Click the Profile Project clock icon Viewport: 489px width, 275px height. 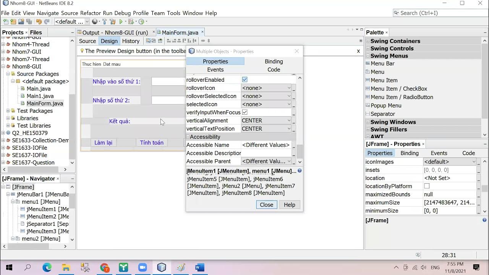(x=141, y=22)
